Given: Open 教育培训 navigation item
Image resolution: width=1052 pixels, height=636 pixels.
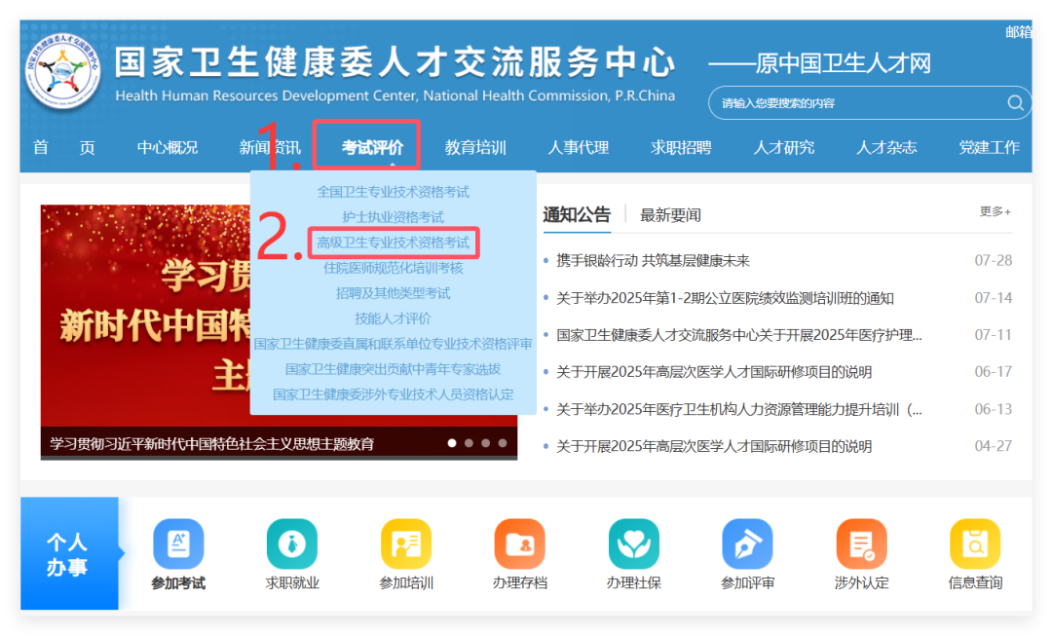Looking at the screenshot, I should [x=475, y=148].
